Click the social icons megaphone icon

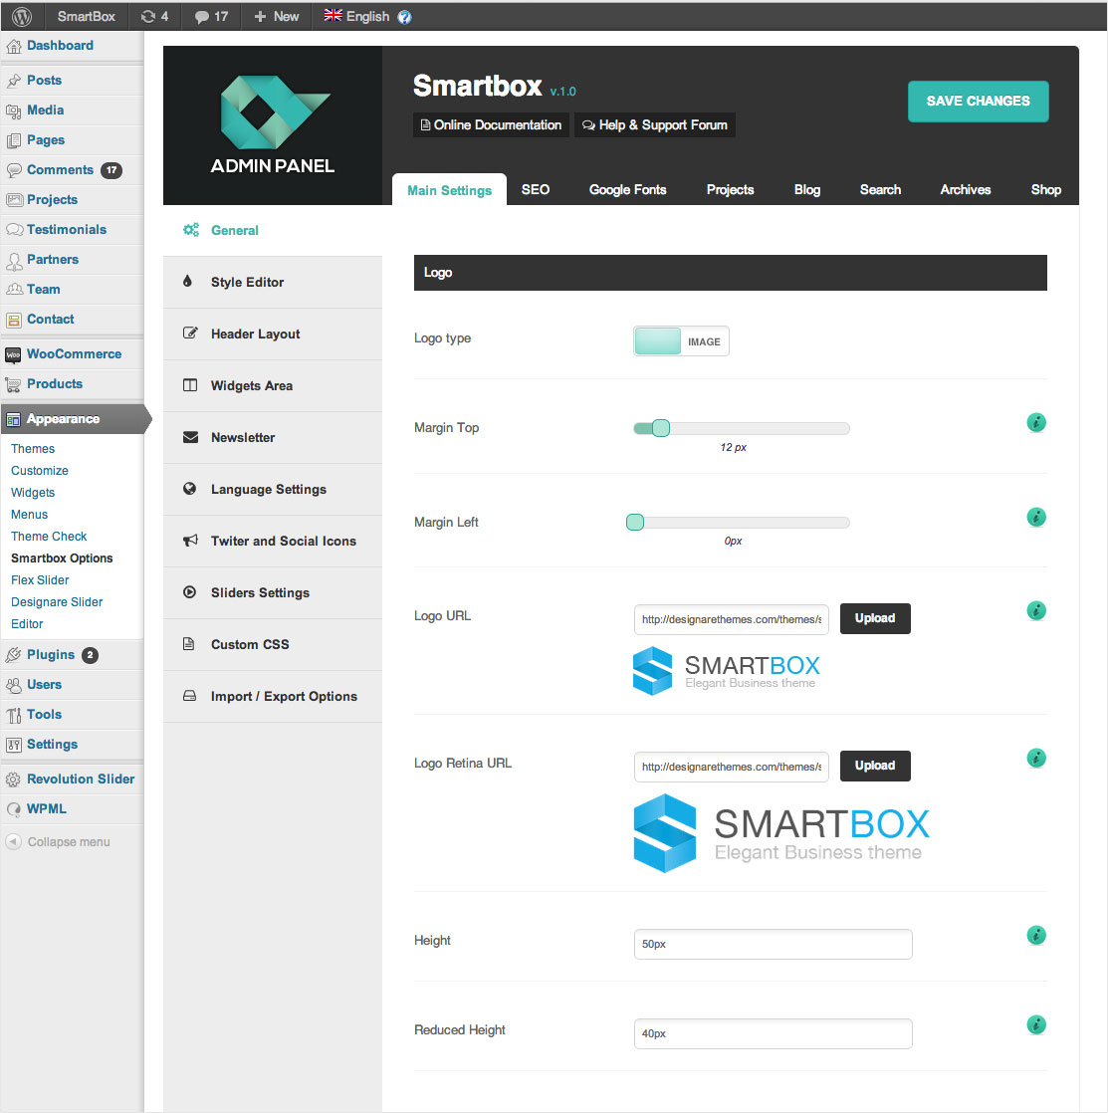pyautogui.click(x=190, y=541)
